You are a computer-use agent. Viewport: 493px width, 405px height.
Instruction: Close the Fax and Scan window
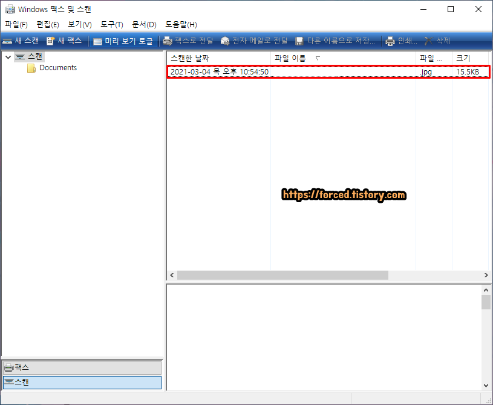point(478,10)
